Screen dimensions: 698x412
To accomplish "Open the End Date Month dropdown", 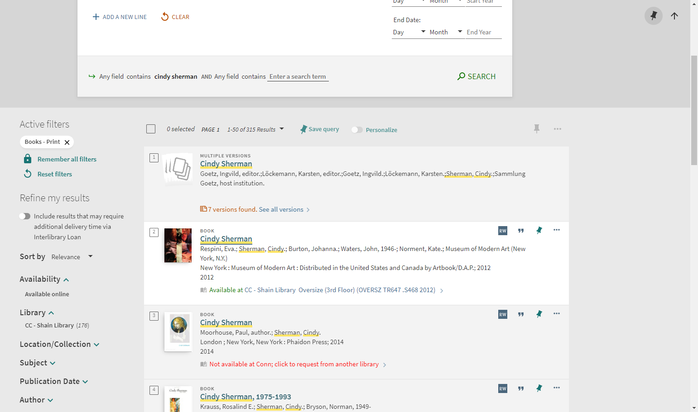I will (446, 32).
